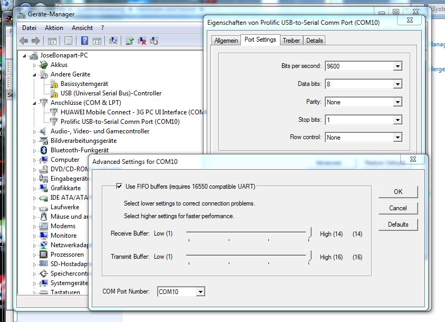Screen dimensions: 445x322
Task: Click the Properties toolbar icon
Action: [68, 41]
